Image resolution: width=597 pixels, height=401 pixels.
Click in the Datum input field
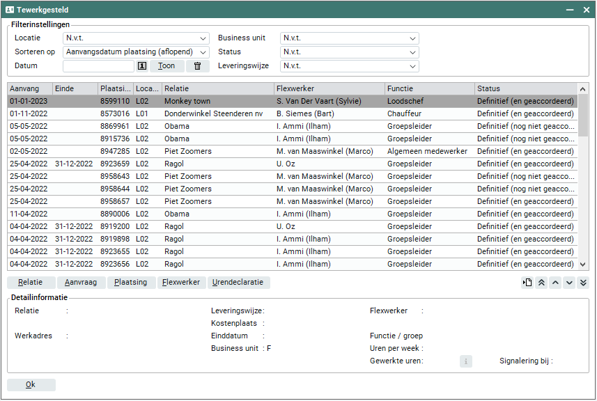click(98, 66)
